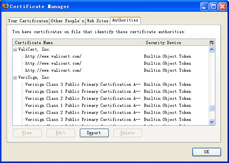Click the scroll up arrow in certificate list
Screen dimensions: 229x163
point(211,50)
